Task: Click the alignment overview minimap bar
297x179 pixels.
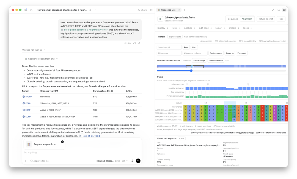Action: [221, 67]
